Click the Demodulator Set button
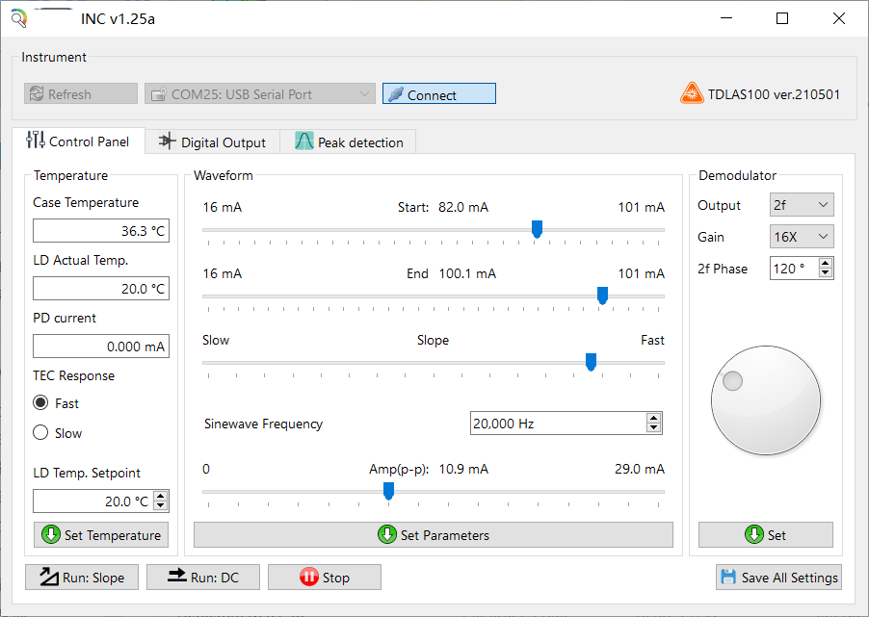This screenshot has width=869, height=617. (765, 535)
